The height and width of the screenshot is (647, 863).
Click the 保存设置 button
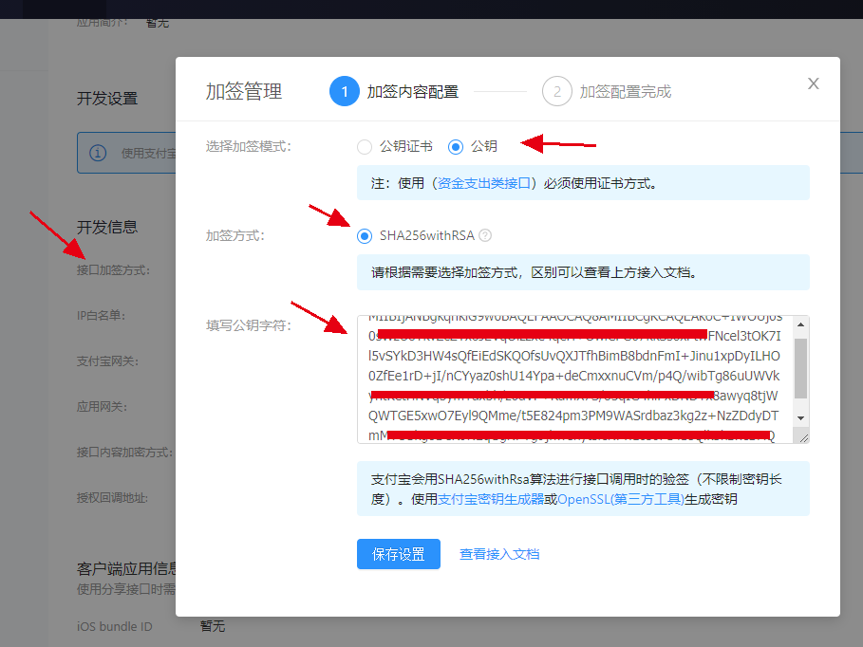pos(399,554)
